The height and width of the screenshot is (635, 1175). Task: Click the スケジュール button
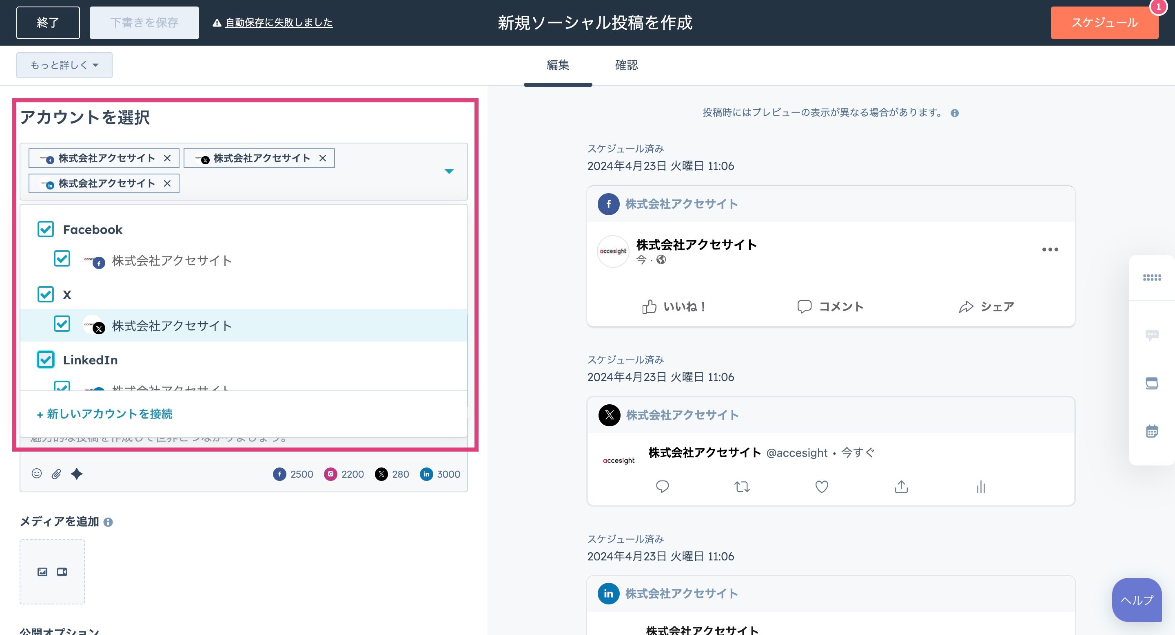tap(1104, 22)
